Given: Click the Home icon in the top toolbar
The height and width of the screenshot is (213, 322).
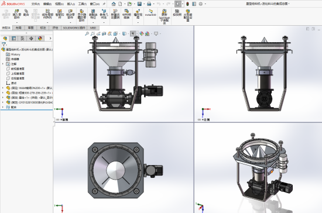Looking at the screenshot, I should [114, 4].
